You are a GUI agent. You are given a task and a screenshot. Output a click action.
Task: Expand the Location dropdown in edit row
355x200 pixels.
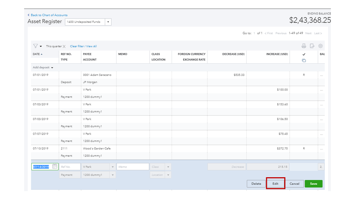tap(168, 175)
